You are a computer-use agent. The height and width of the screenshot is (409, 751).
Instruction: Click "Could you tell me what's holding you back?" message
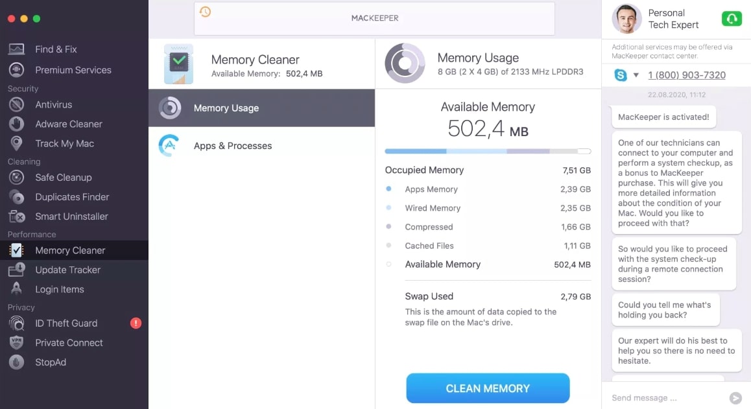[665, 310]
